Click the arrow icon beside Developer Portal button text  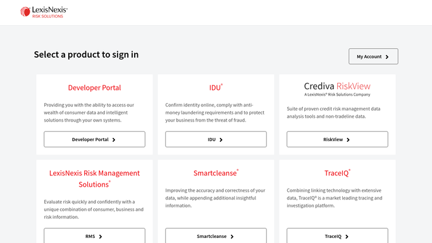coord(114,140)
